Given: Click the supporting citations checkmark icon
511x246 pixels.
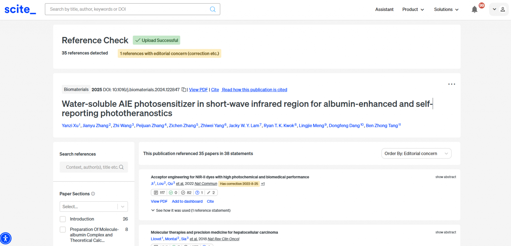Looking at the screenshot, I should [171, 192].
